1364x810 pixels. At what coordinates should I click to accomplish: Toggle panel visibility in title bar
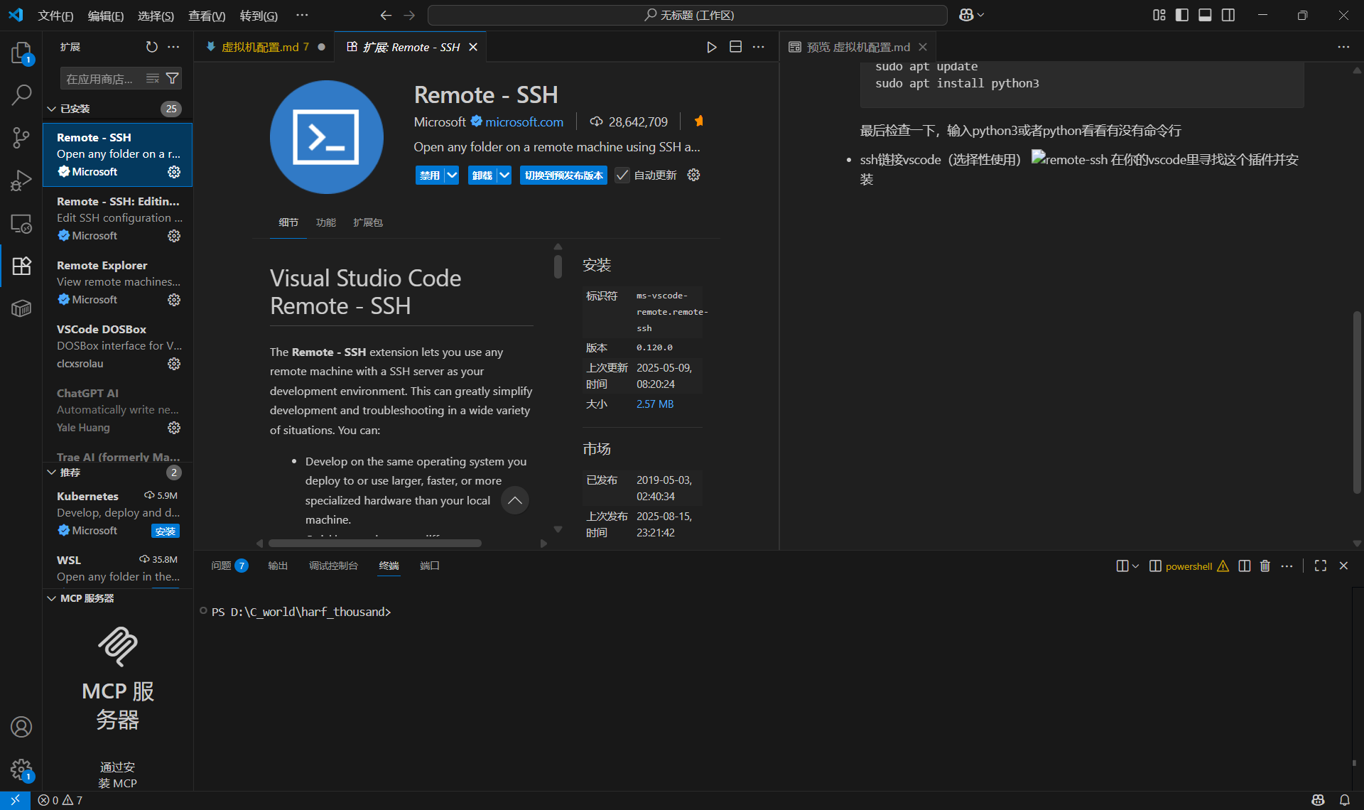pyautogui.click(x=1205, y=15)
